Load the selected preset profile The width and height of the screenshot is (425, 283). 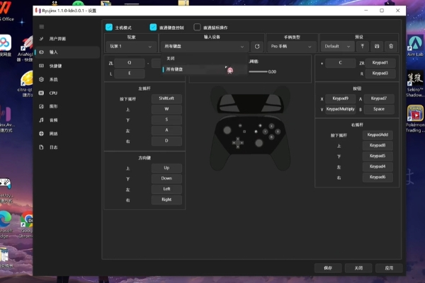[363, 47]
